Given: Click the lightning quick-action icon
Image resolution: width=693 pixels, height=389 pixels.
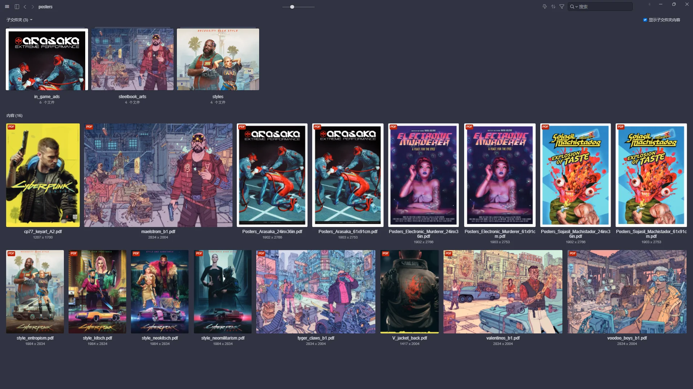Looking at the screenshot, I should point(545,6).
